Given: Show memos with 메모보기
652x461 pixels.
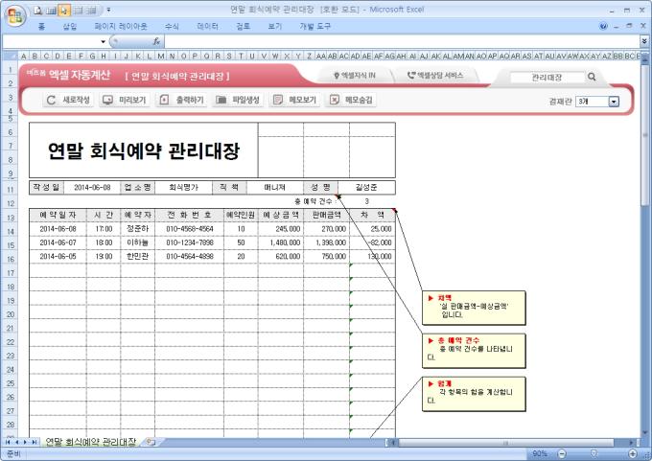Looking at the screenshot, I should 294,100.
